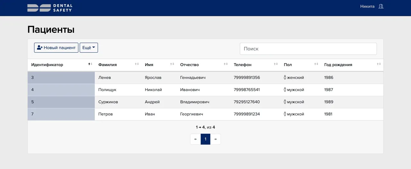Screen dimensions: 411x169
Task: Select page 1 in pagination
Action: [x=205, y=139]
